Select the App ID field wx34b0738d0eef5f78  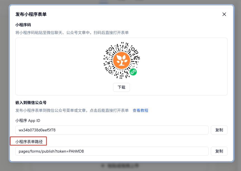click(112, 130)
